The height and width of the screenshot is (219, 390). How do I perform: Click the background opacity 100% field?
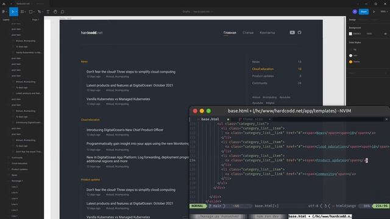[369, 34]
